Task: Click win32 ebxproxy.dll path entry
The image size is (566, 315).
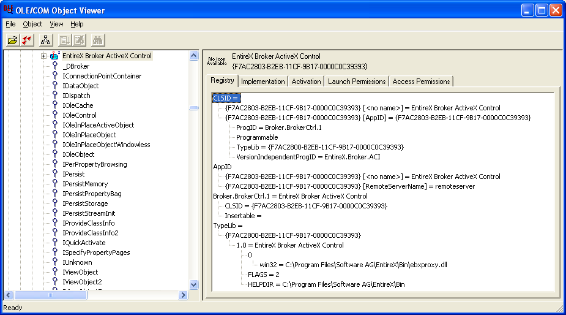Action: (x=353, y=265)
